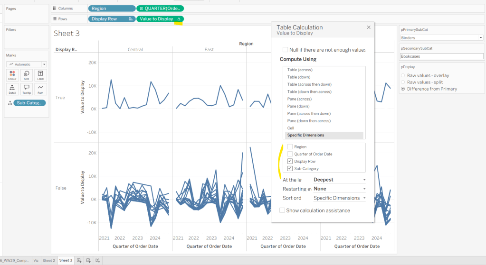Tick the Region dimension checkbox

coord(290,147)
